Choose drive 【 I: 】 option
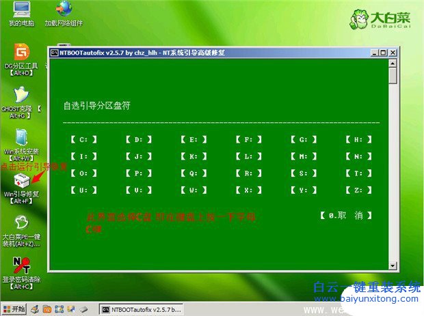 [84, 156]
